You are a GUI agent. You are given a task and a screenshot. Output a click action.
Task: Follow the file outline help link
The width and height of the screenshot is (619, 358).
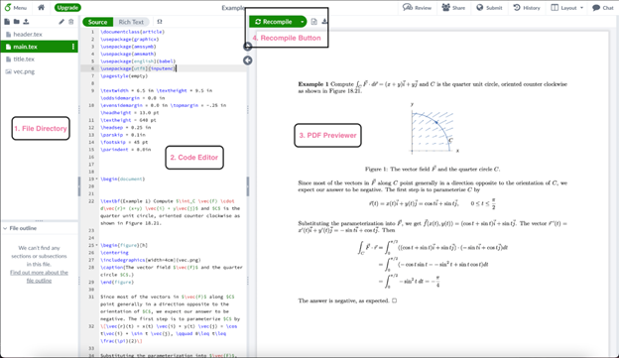[x=39, y=277]
